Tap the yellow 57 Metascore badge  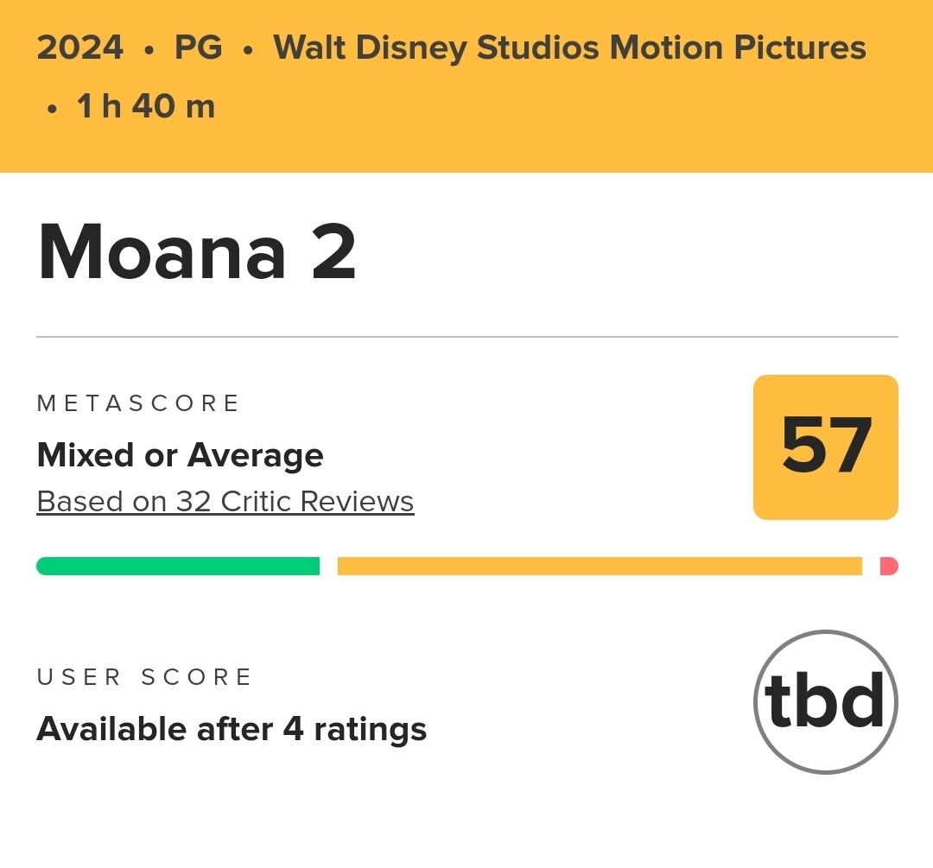coord(825,447)
